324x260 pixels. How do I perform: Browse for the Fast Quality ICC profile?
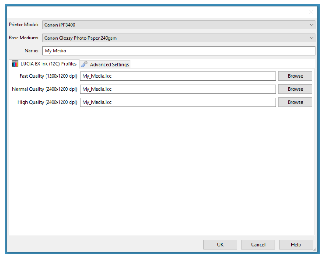click(295, 76)
